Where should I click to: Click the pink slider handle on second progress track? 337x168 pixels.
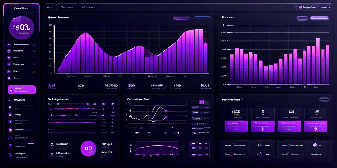(76, 115)
